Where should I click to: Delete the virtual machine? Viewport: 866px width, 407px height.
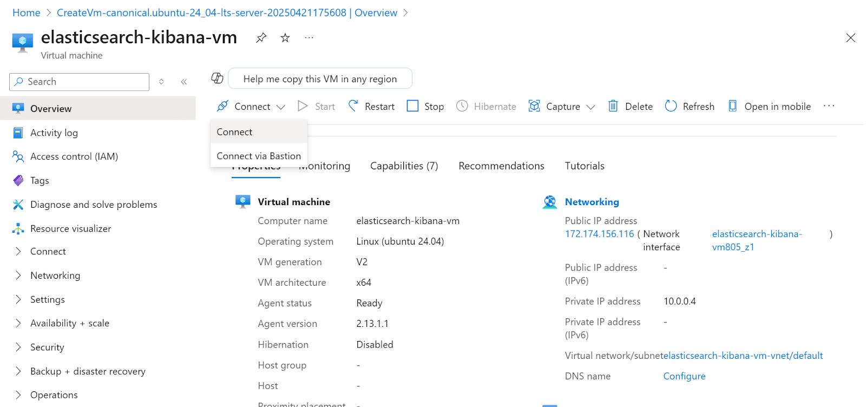(x=631, y=106)
